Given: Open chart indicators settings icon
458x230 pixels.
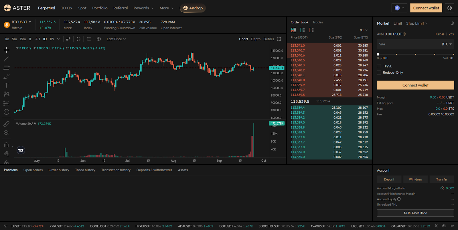Looking at the screenshot, I should [x=68, y=39].
